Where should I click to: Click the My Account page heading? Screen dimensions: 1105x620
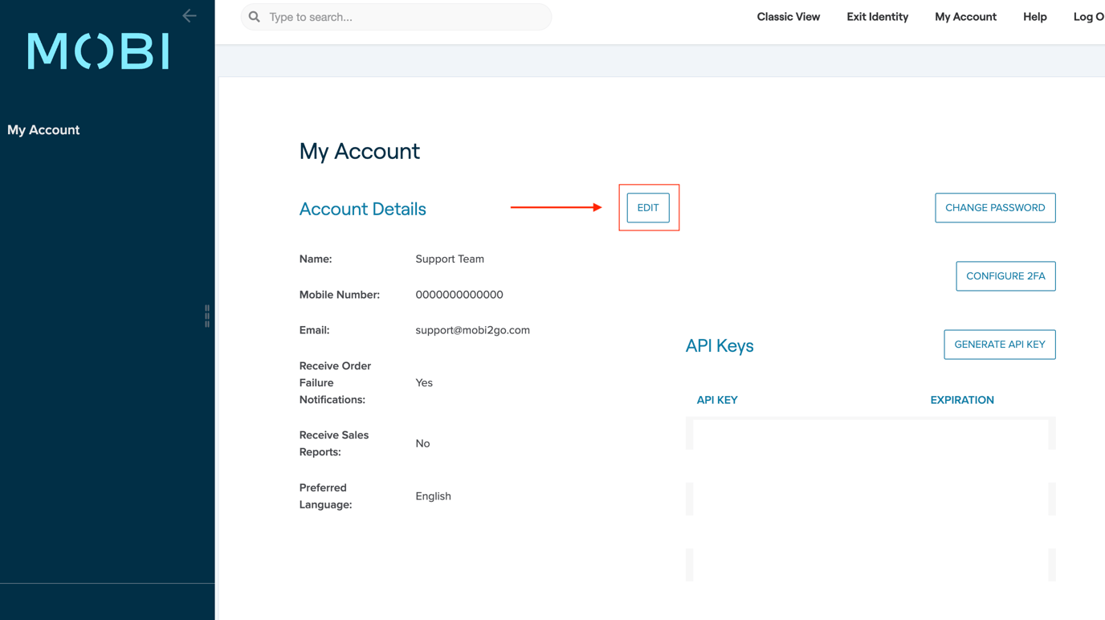tap(359, 151)
